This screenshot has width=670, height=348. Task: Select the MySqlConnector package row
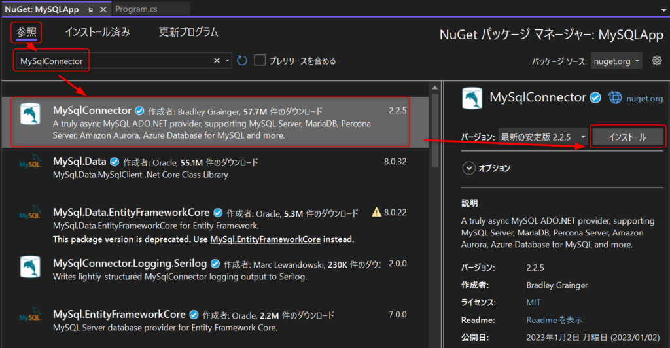tap(215, 122)
